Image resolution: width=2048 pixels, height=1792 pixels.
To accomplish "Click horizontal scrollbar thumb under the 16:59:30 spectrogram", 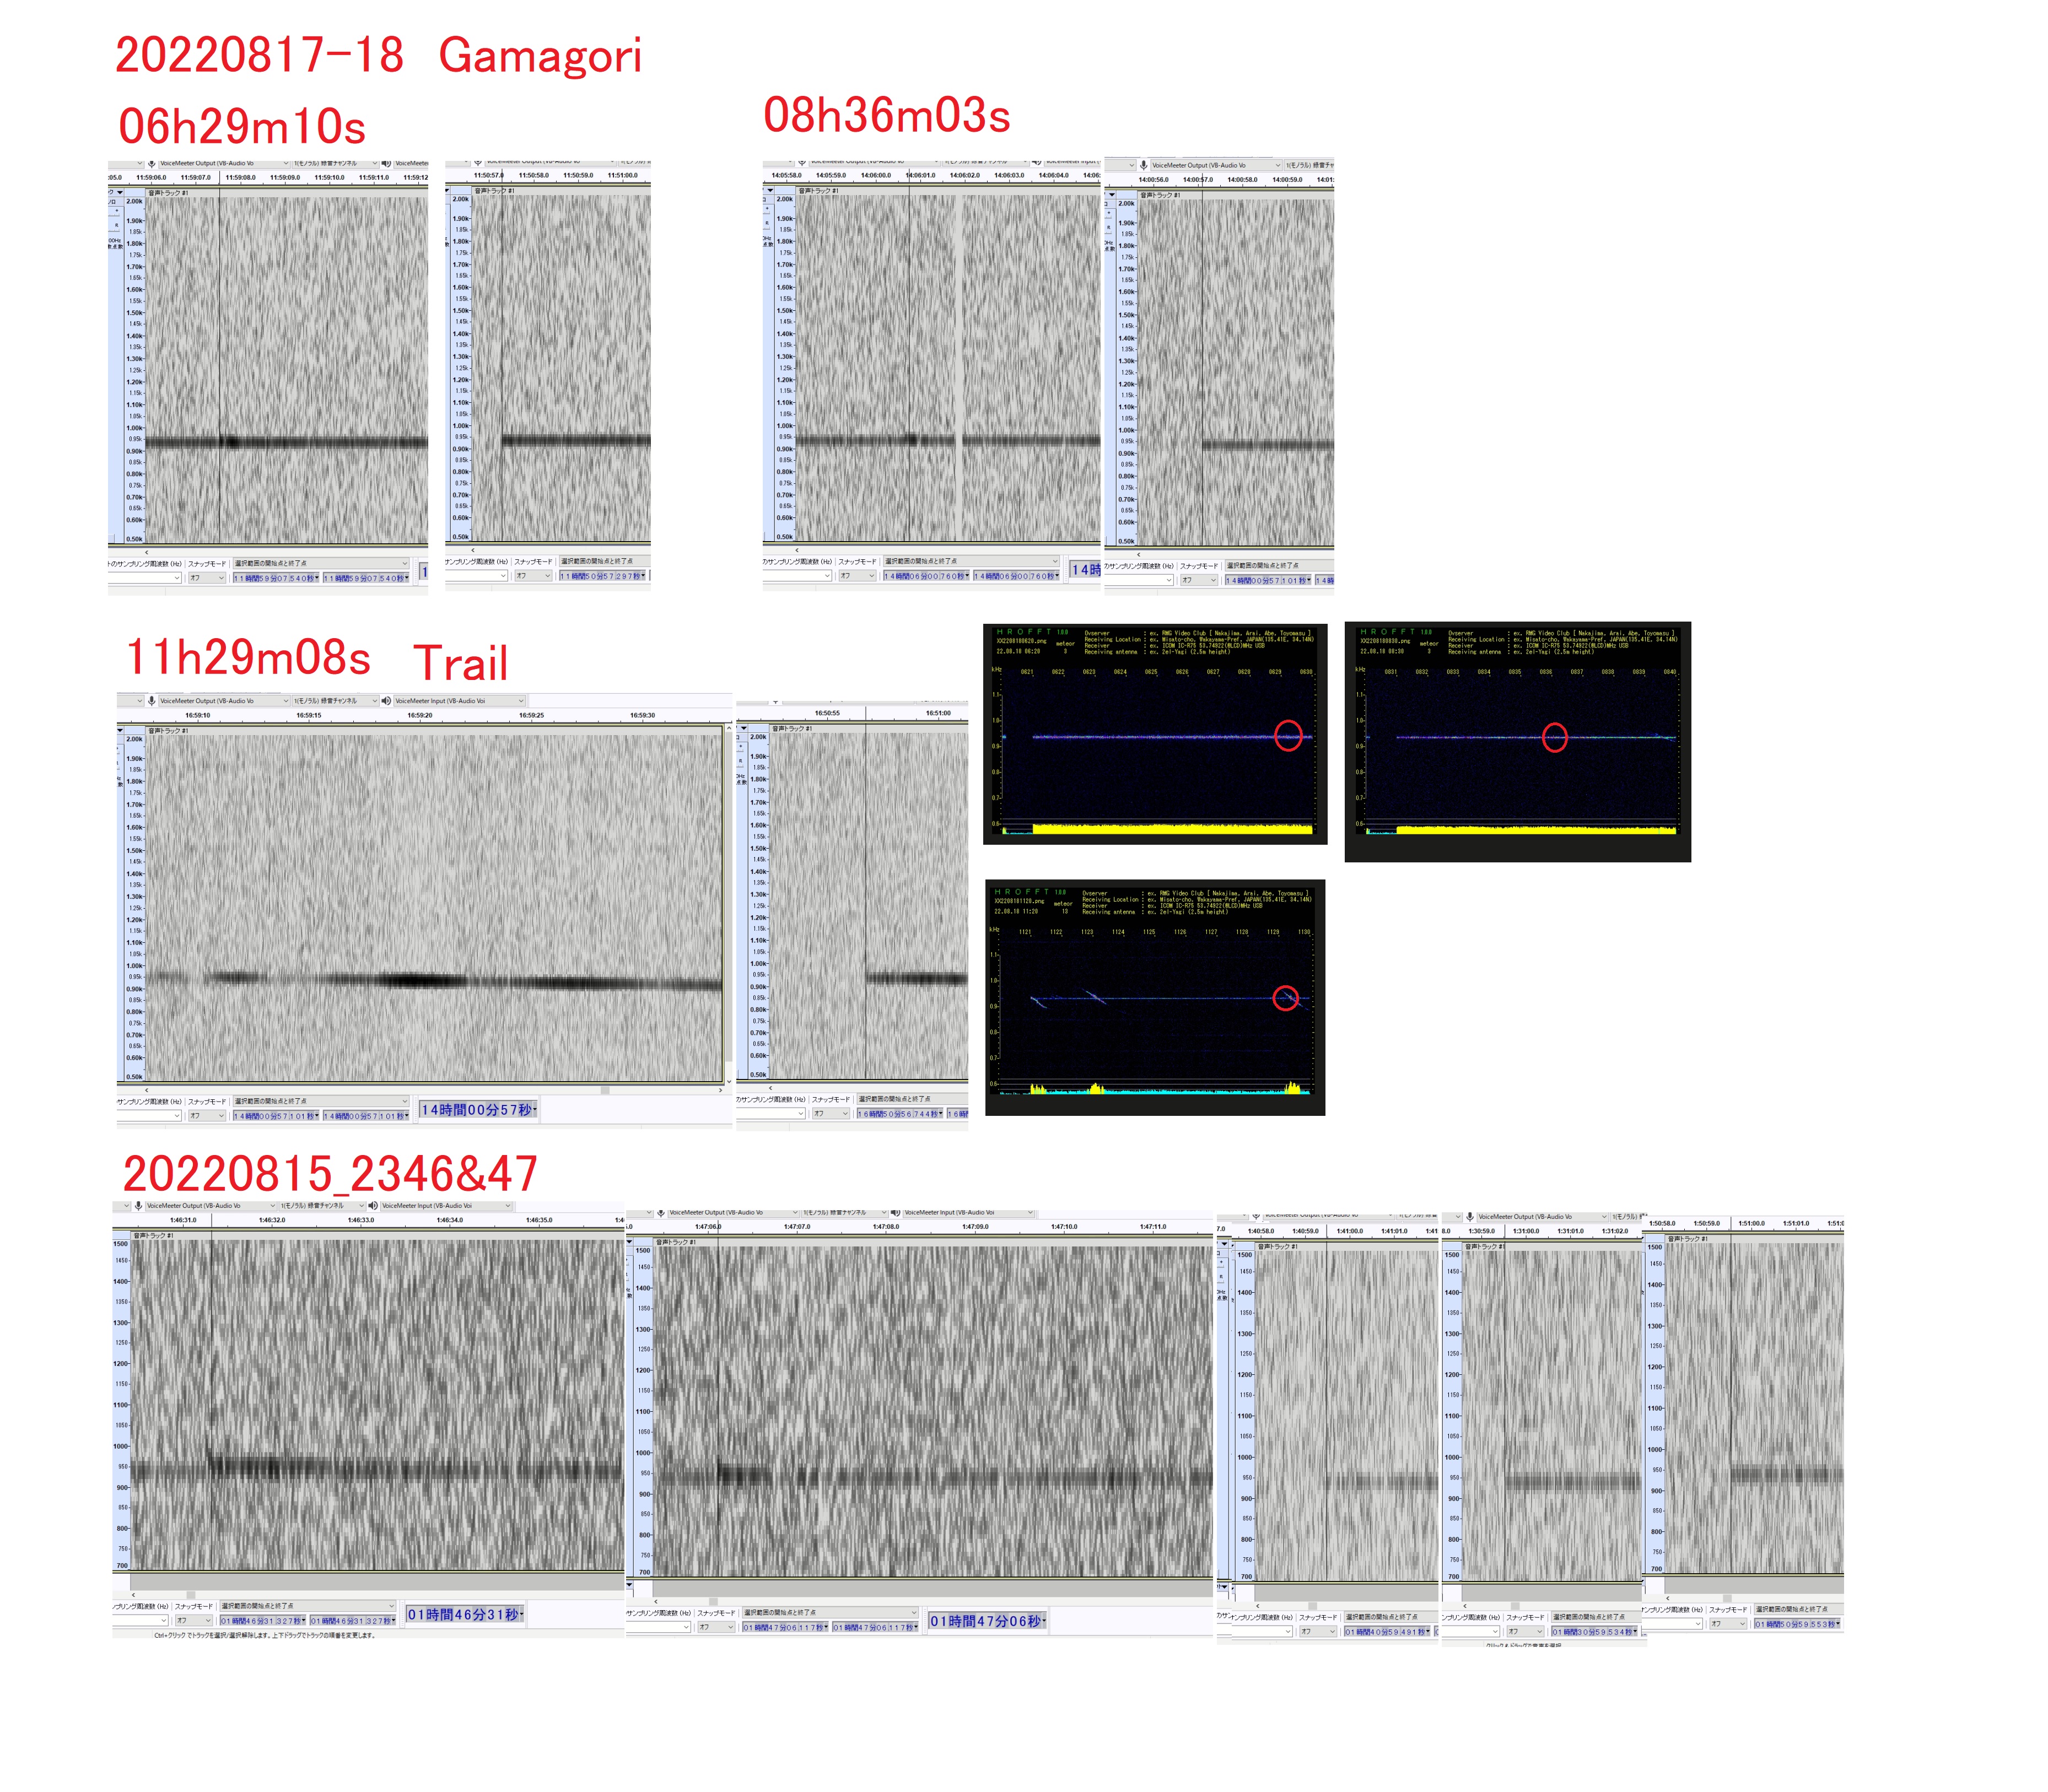I will 605,1090.
